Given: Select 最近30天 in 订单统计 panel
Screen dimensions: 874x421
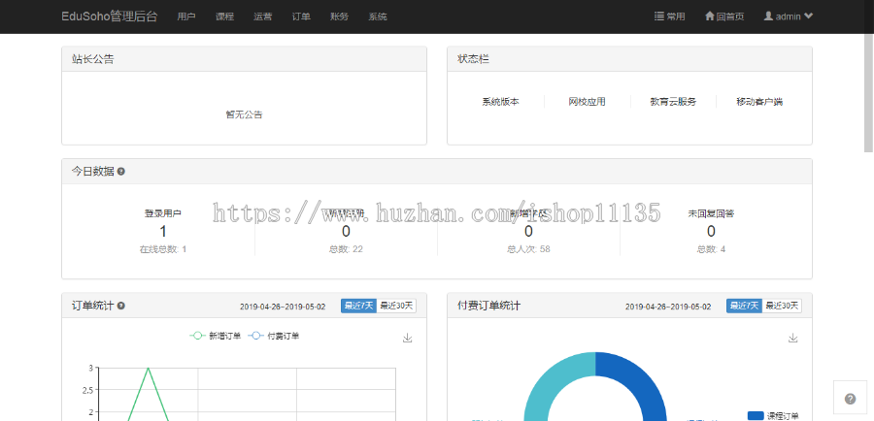Looking at the screenshot, I should tap(396, 306).
